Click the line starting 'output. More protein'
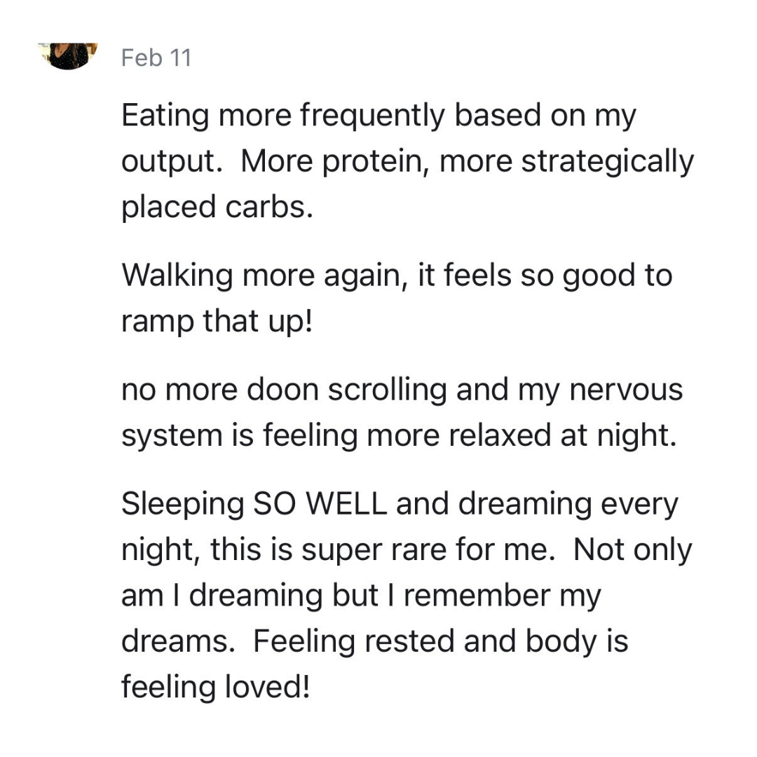This screenshot has width=757, height=757. coord(407,161)
